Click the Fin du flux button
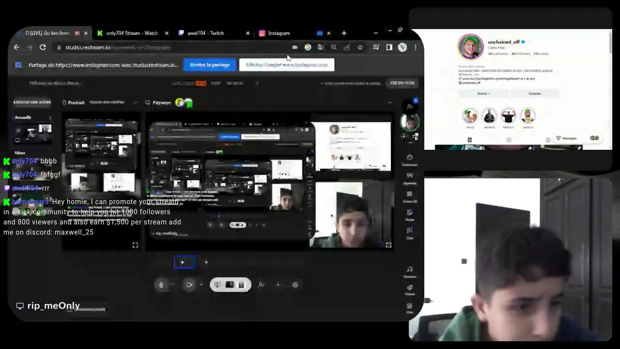The width and height of the screenshot is (620, 349). click(403, 83)
